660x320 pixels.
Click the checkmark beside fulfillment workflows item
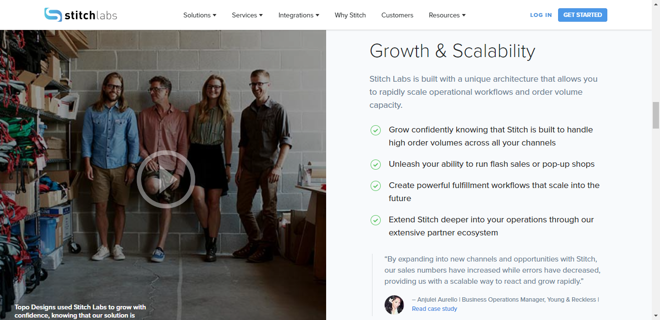[x=375, y=186]
